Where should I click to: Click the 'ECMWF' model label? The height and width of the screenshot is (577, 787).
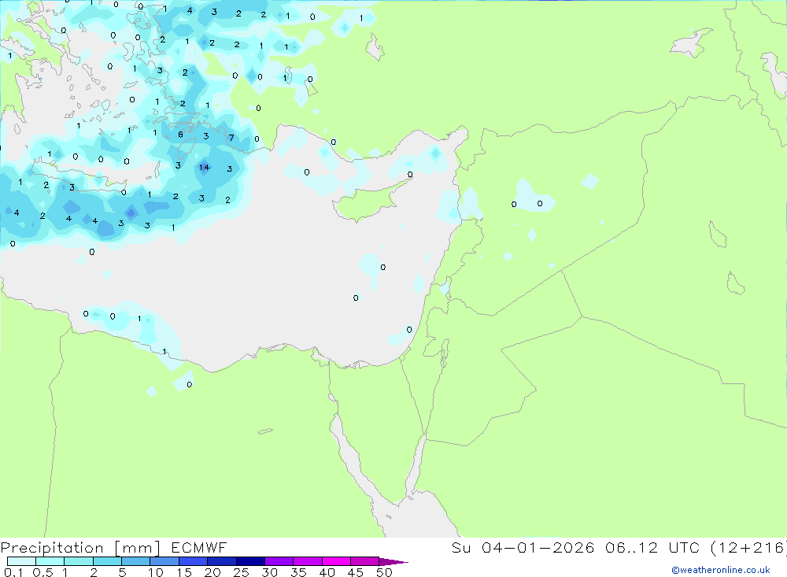[x=199, y=547]
